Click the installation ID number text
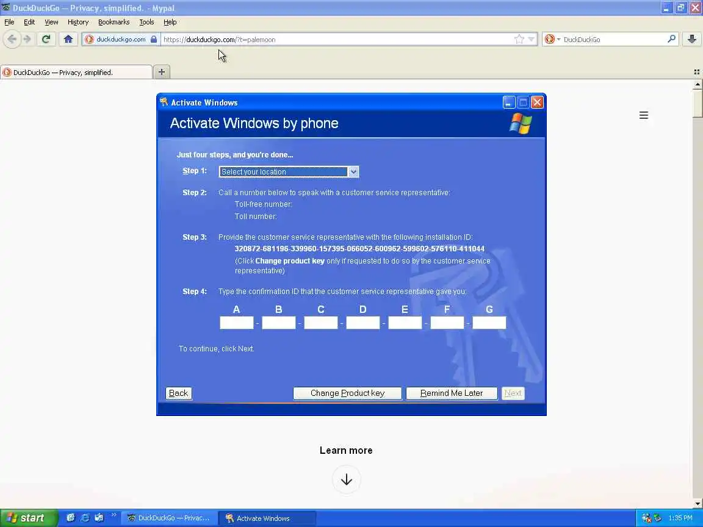 [x=359, y=249]
